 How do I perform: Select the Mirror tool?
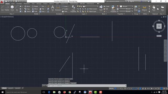(x=35, y=9)
